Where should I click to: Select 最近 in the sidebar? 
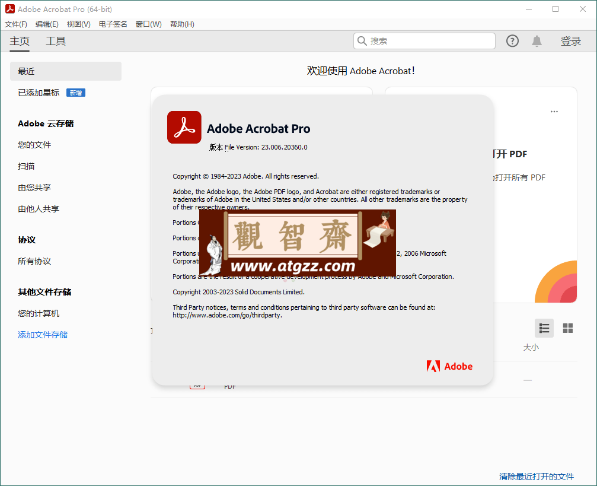65,71
